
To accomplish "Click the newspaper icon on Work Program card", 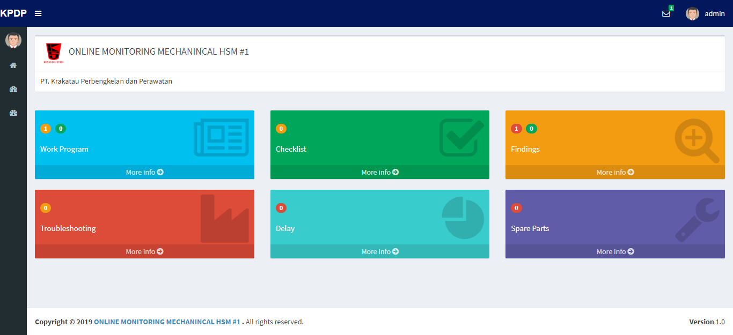I will coord(221,138).
